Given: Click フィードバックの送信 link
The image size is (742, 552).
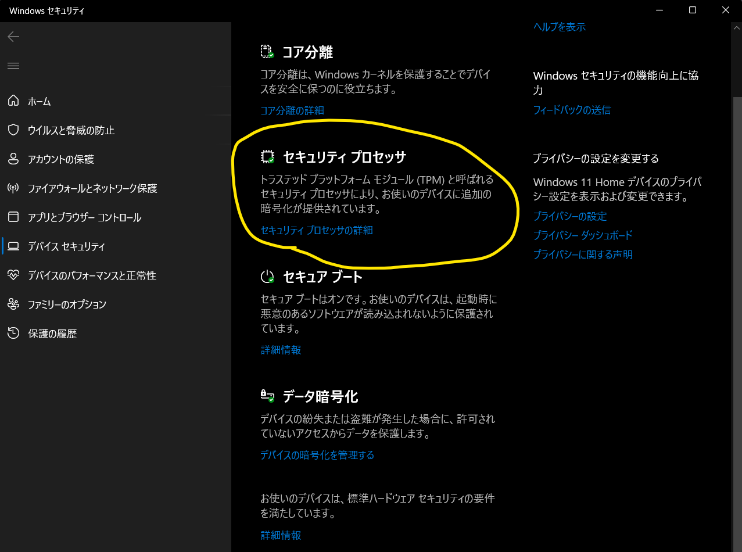Looking at the screenshot, I should [x=572, y=110].
